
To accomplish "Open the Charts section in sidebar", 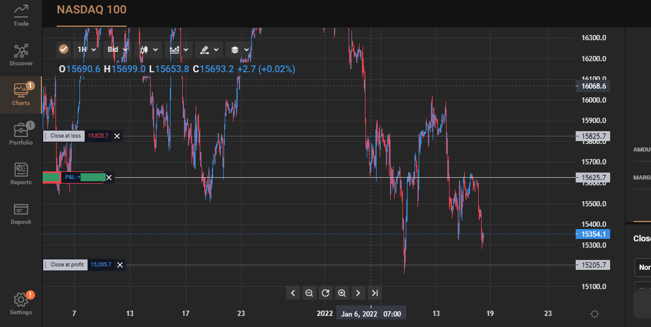I will 21,94.
